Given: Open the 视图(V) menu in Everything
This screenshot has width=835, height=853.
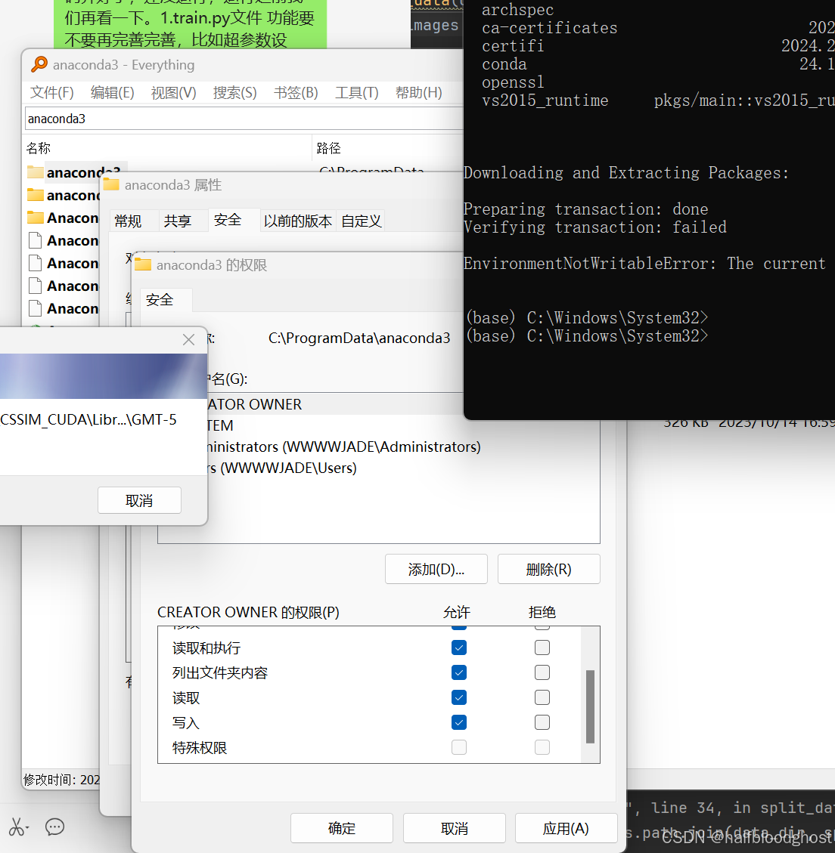Looking at the screenshot, I should [173, 92].
